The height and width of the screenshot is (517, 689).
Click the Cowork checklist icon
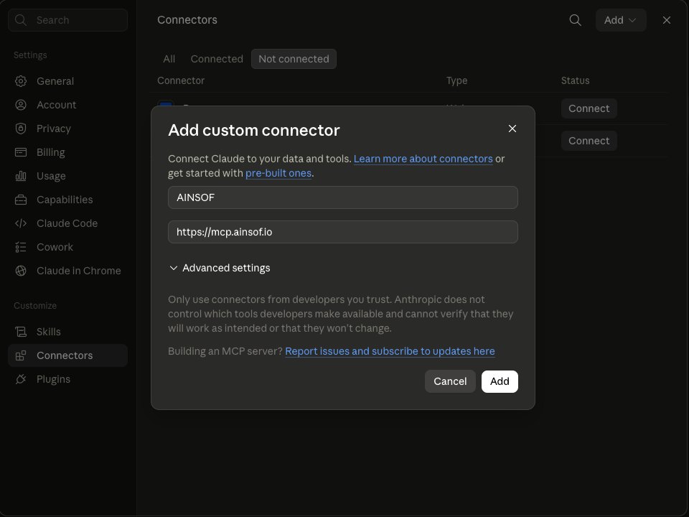tap(21, 248)
